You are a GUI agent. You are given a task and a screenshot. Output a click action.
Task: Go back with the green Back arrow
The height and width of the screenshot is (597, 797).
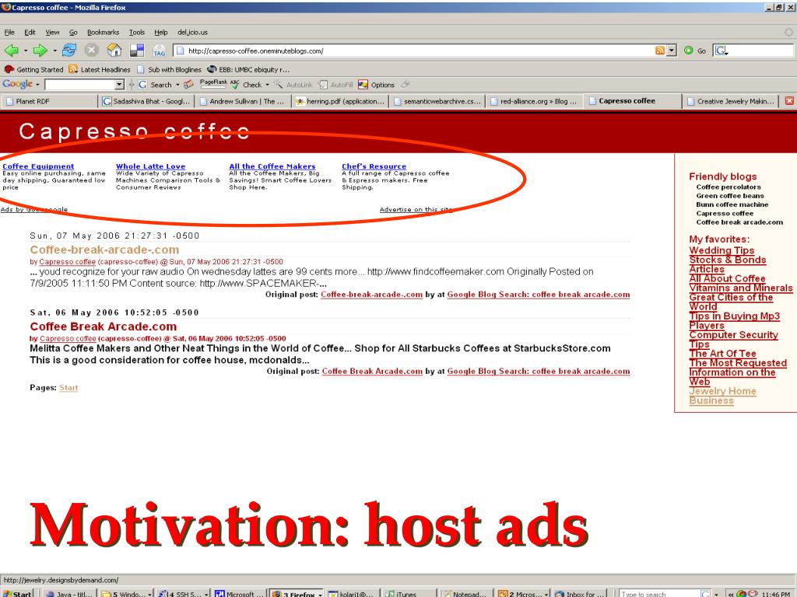point(11,51)
